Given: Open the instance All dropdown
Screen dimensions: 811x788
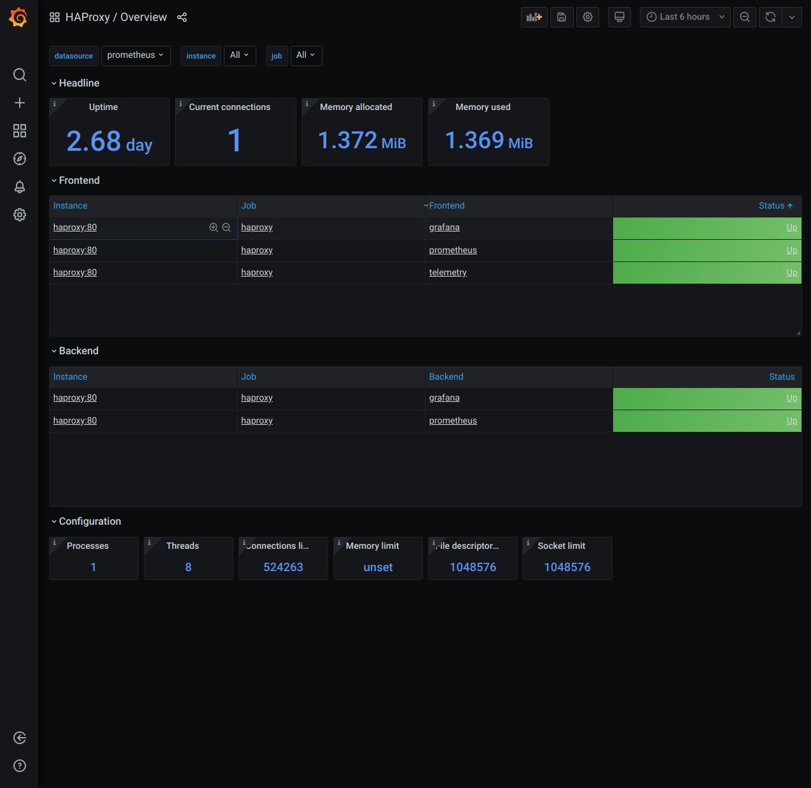Looking at the screenshot, I should click(240, 55).
